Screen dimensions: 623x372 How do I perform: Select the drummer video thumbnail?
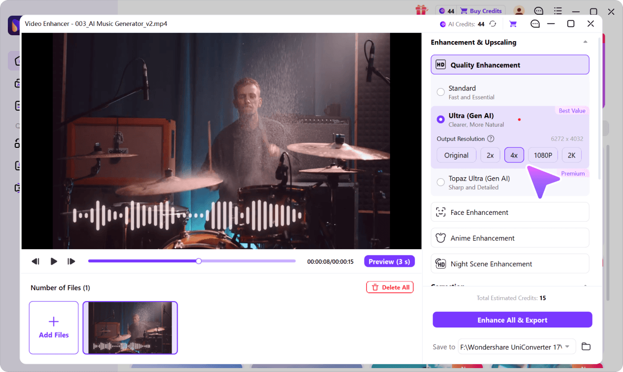130,327
